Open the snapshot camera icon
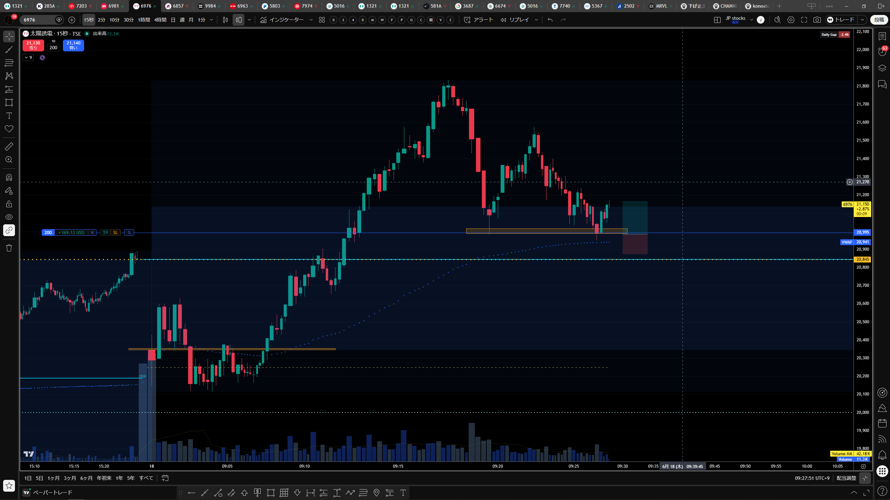This screenshot has width=890, height=500. tap(817, 20)
